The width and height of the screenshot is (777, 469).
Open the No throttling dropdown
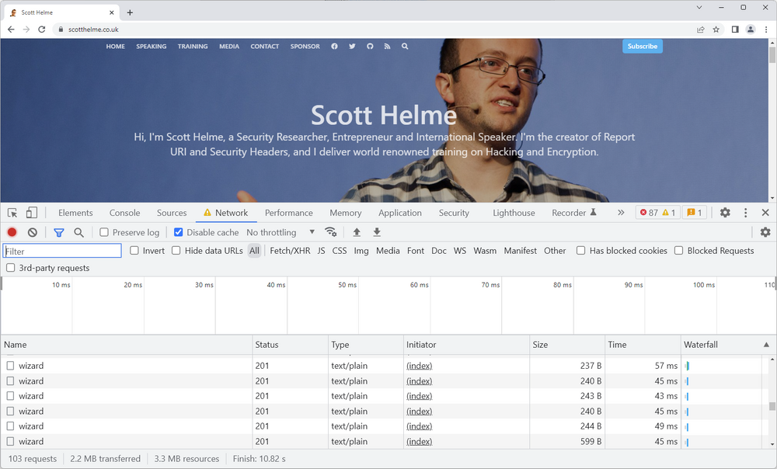coord(281,232)
